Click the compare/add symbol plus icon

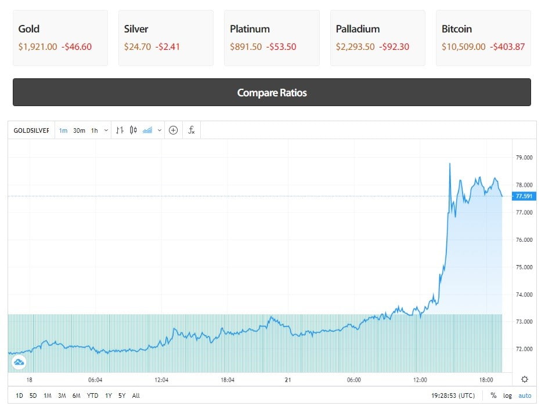(173, 130)
